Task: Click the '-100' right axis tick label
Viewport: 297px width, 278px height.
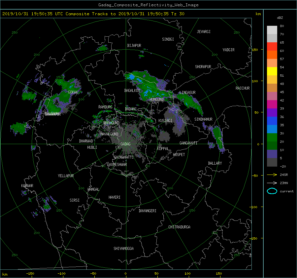Action: pyautogui.click(x=254, y=207)
